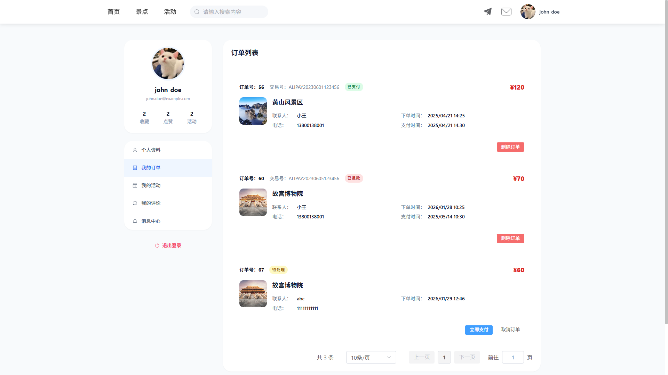Click the bell icon for 消息中心
The width and height of the screenshot is (668, 375).
coord(135,221)
